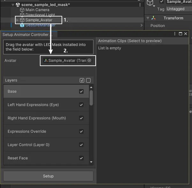Click the deselect-all layers icon
Image resolution: width=192 pixels, height=188 pixels.
click(88, 80)
